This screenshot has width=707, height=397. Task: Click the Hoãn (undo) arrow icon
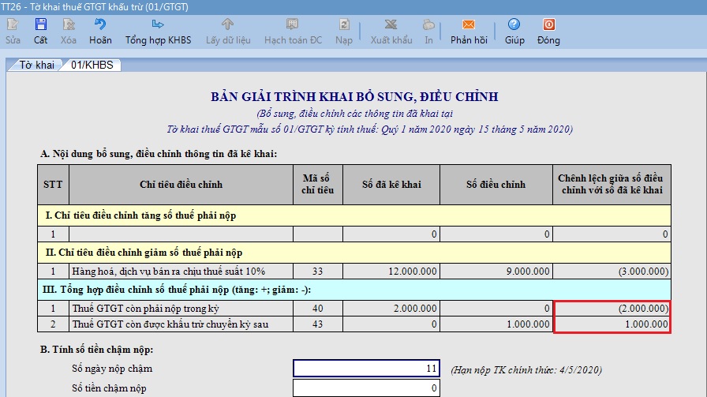pos(100,24)
